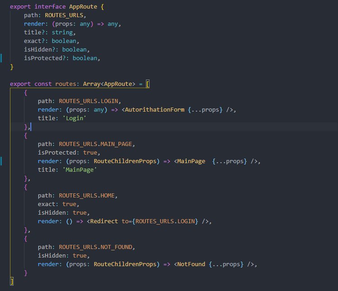
Task: Click the 'string' type keyword
Action: 62,33
